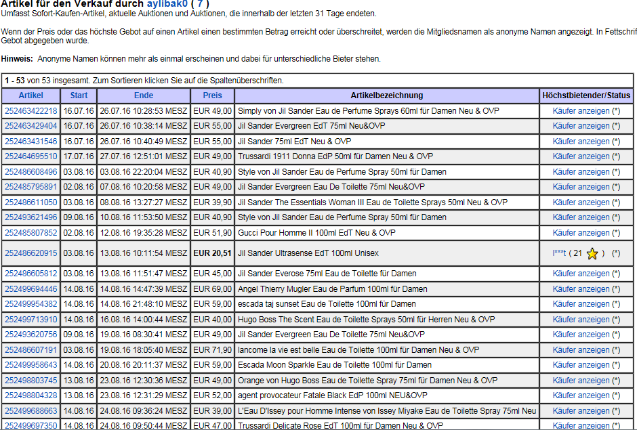Select end time 13.08.16 10:11:54 MESZ
Screen dimensions: 637x430
coord(144,253)
